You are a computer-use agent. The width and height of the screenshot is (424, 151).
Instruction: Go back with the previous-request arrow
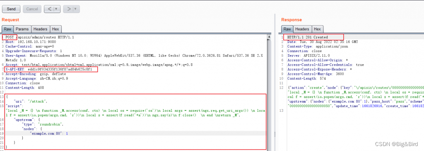click(x=50, y=9)
